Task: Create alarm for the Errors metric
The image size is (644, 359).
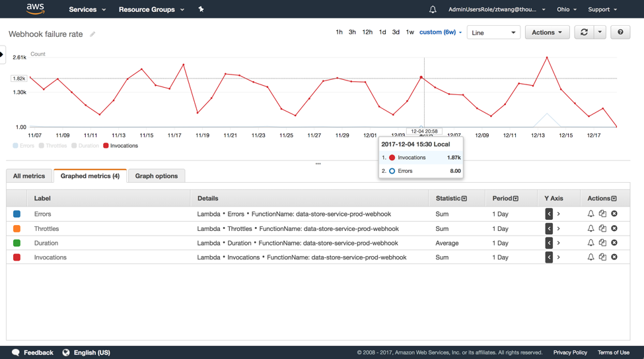Action: tap(590, 214)
